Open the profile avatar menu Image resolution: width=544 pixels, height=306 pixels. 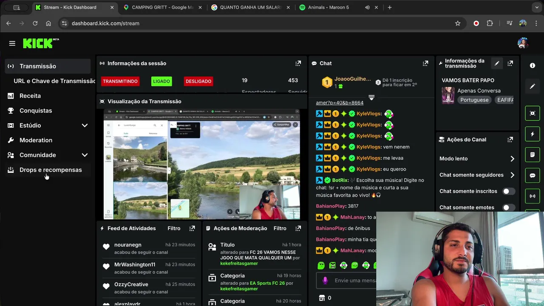[x=523, y=43]
